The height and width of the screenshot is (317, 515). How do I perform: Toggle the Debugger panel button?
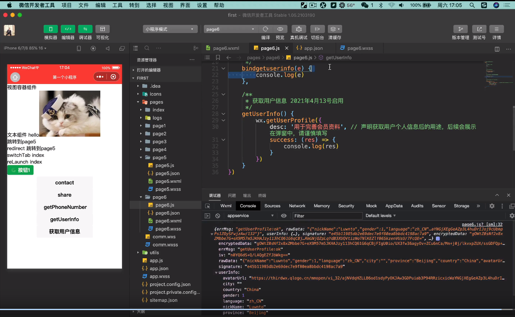85,29
